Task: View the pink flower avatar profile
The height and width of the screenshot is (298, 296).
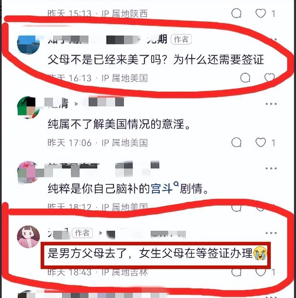Action: (x=28, y=172)
